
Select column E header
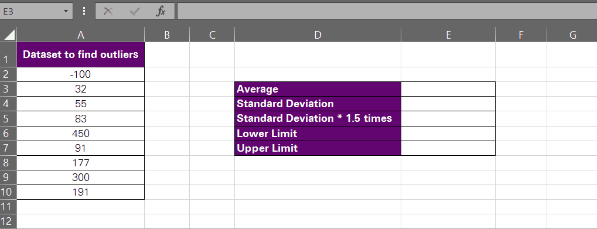[x=448, y=35]
